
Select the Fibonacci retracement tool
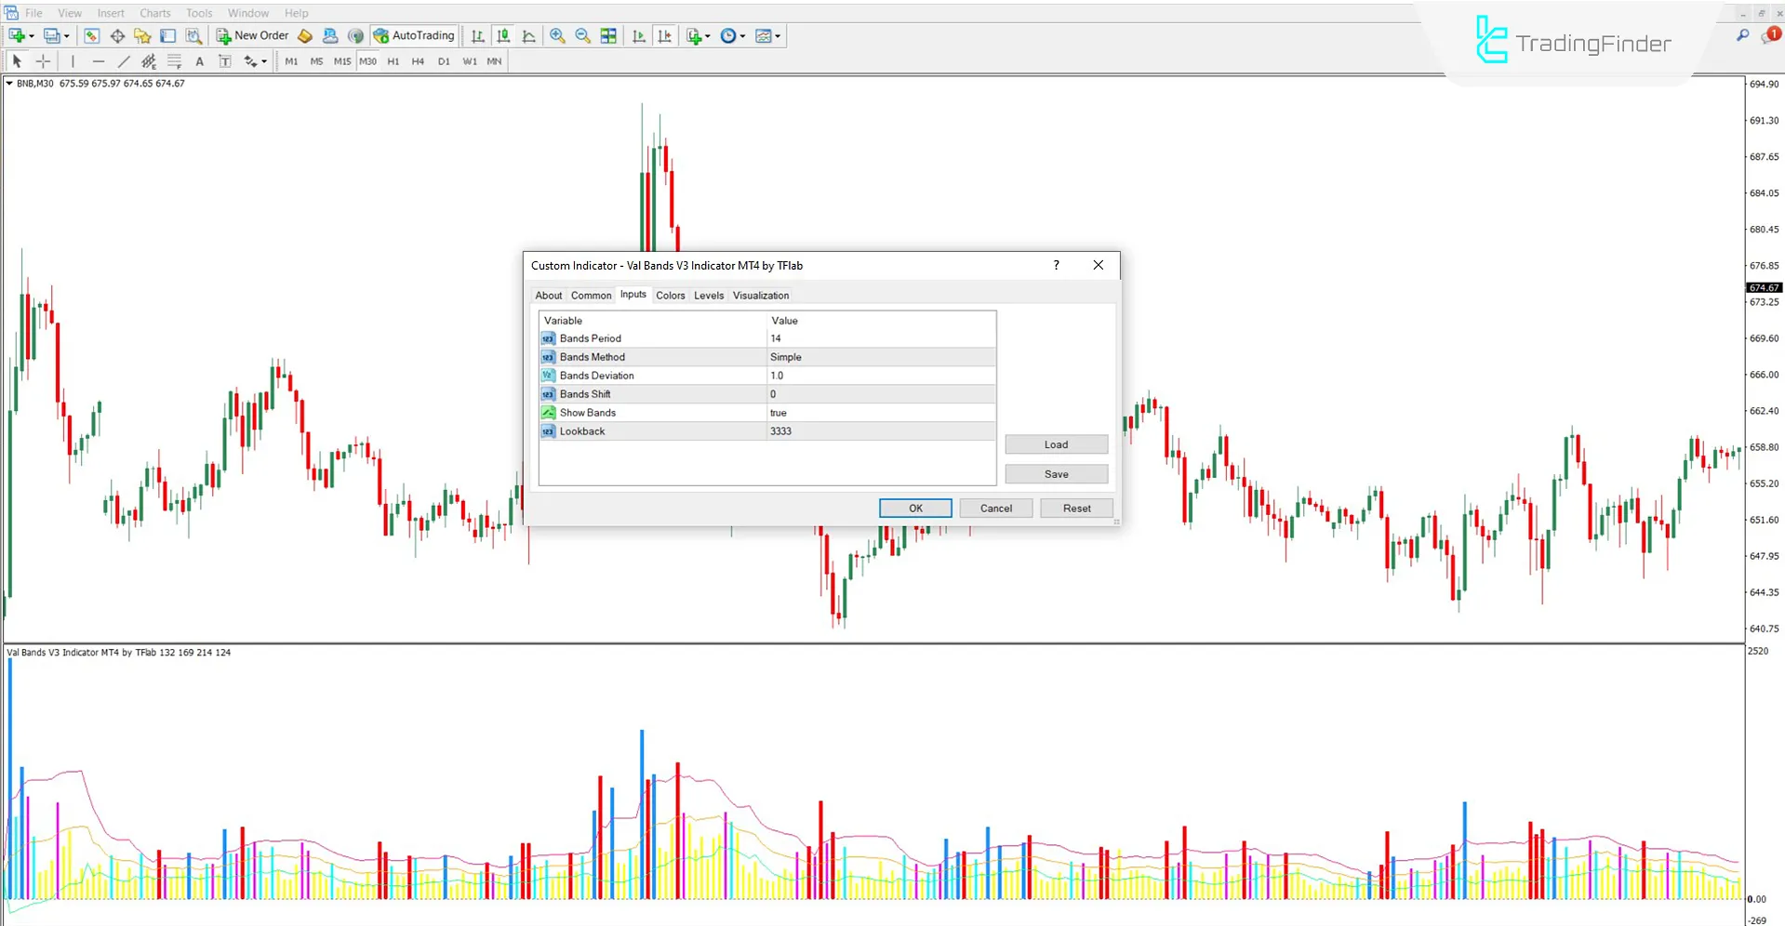tap(174, 60)
